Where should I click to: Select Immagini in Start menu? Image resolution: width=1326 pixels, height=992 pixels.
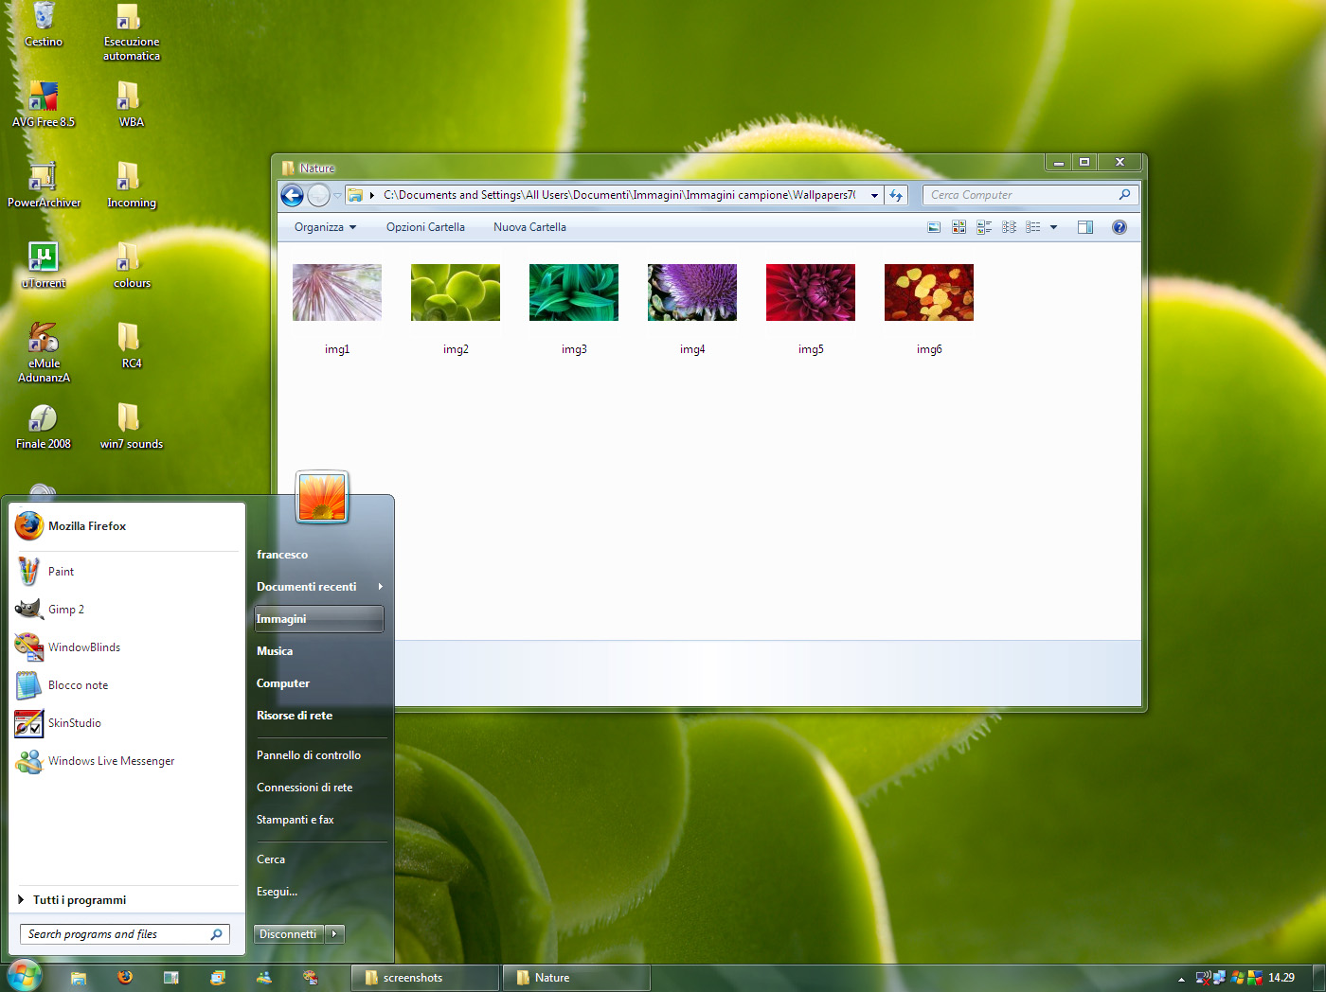coord(319,619)
